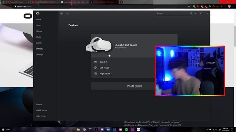Switch to the Google search browser tab
Image resolution: width=236 pixels, height=132 pixels.
click(x=74, y=2)
